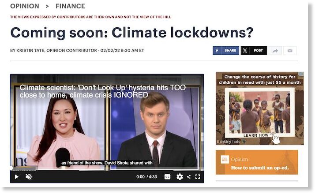Screen dimensions: 315x194
Task: Click the forward arrow share icon
Action: [x=275, y=51]
